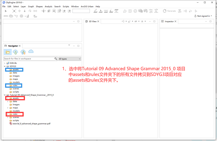This screenshot has height=141, width=217.
Task: Select Tutorial 09 models folder
Action: [15, 111]
